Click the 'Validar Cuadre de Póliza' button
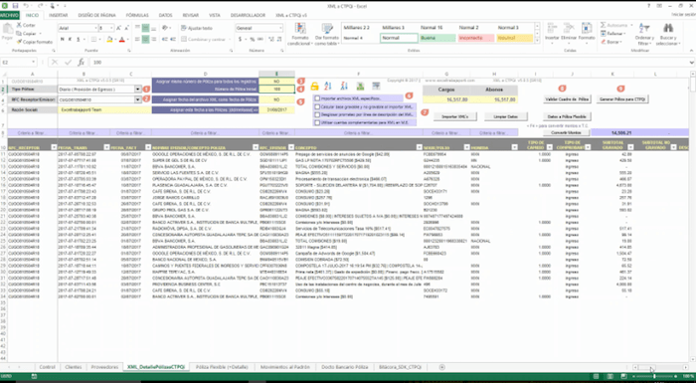Viewport: 696px width, 383px height. [x=568, y=99]
